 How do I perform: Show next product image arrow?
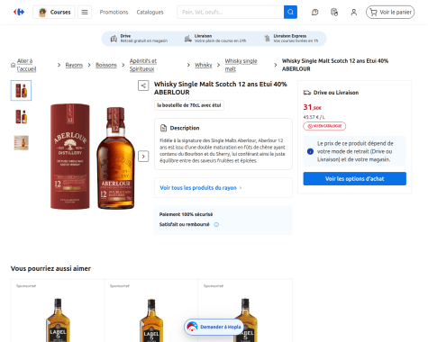(x=143, y=157)
